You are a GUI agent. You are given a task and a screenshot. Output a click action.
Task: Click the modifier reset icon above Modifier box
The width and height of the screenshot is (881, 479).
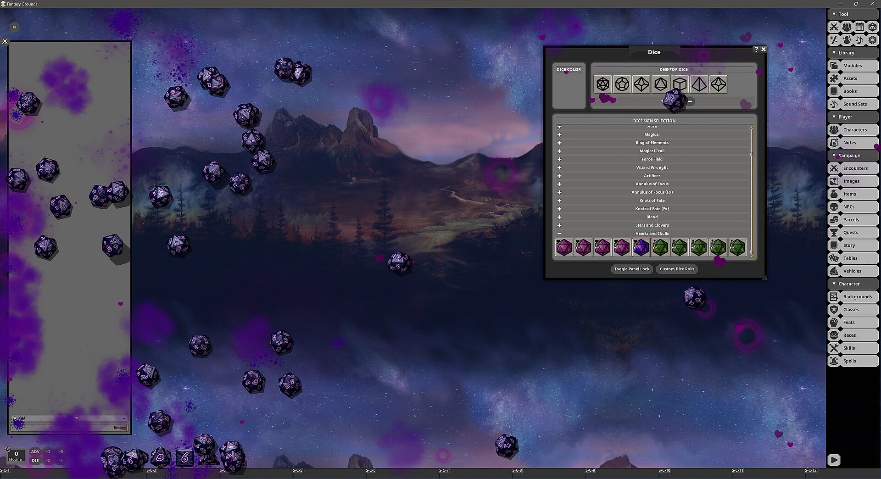pyautogui.click(x=7, y=449)
